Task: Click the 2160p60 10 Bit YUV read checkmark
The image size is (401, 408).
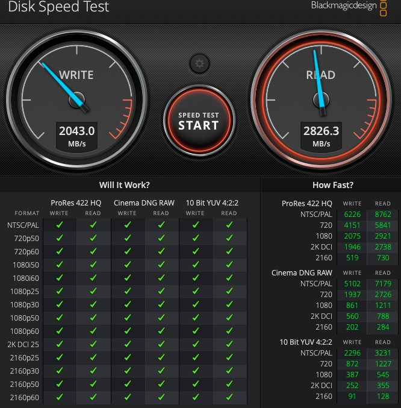Action: click(x=229, y=397)
